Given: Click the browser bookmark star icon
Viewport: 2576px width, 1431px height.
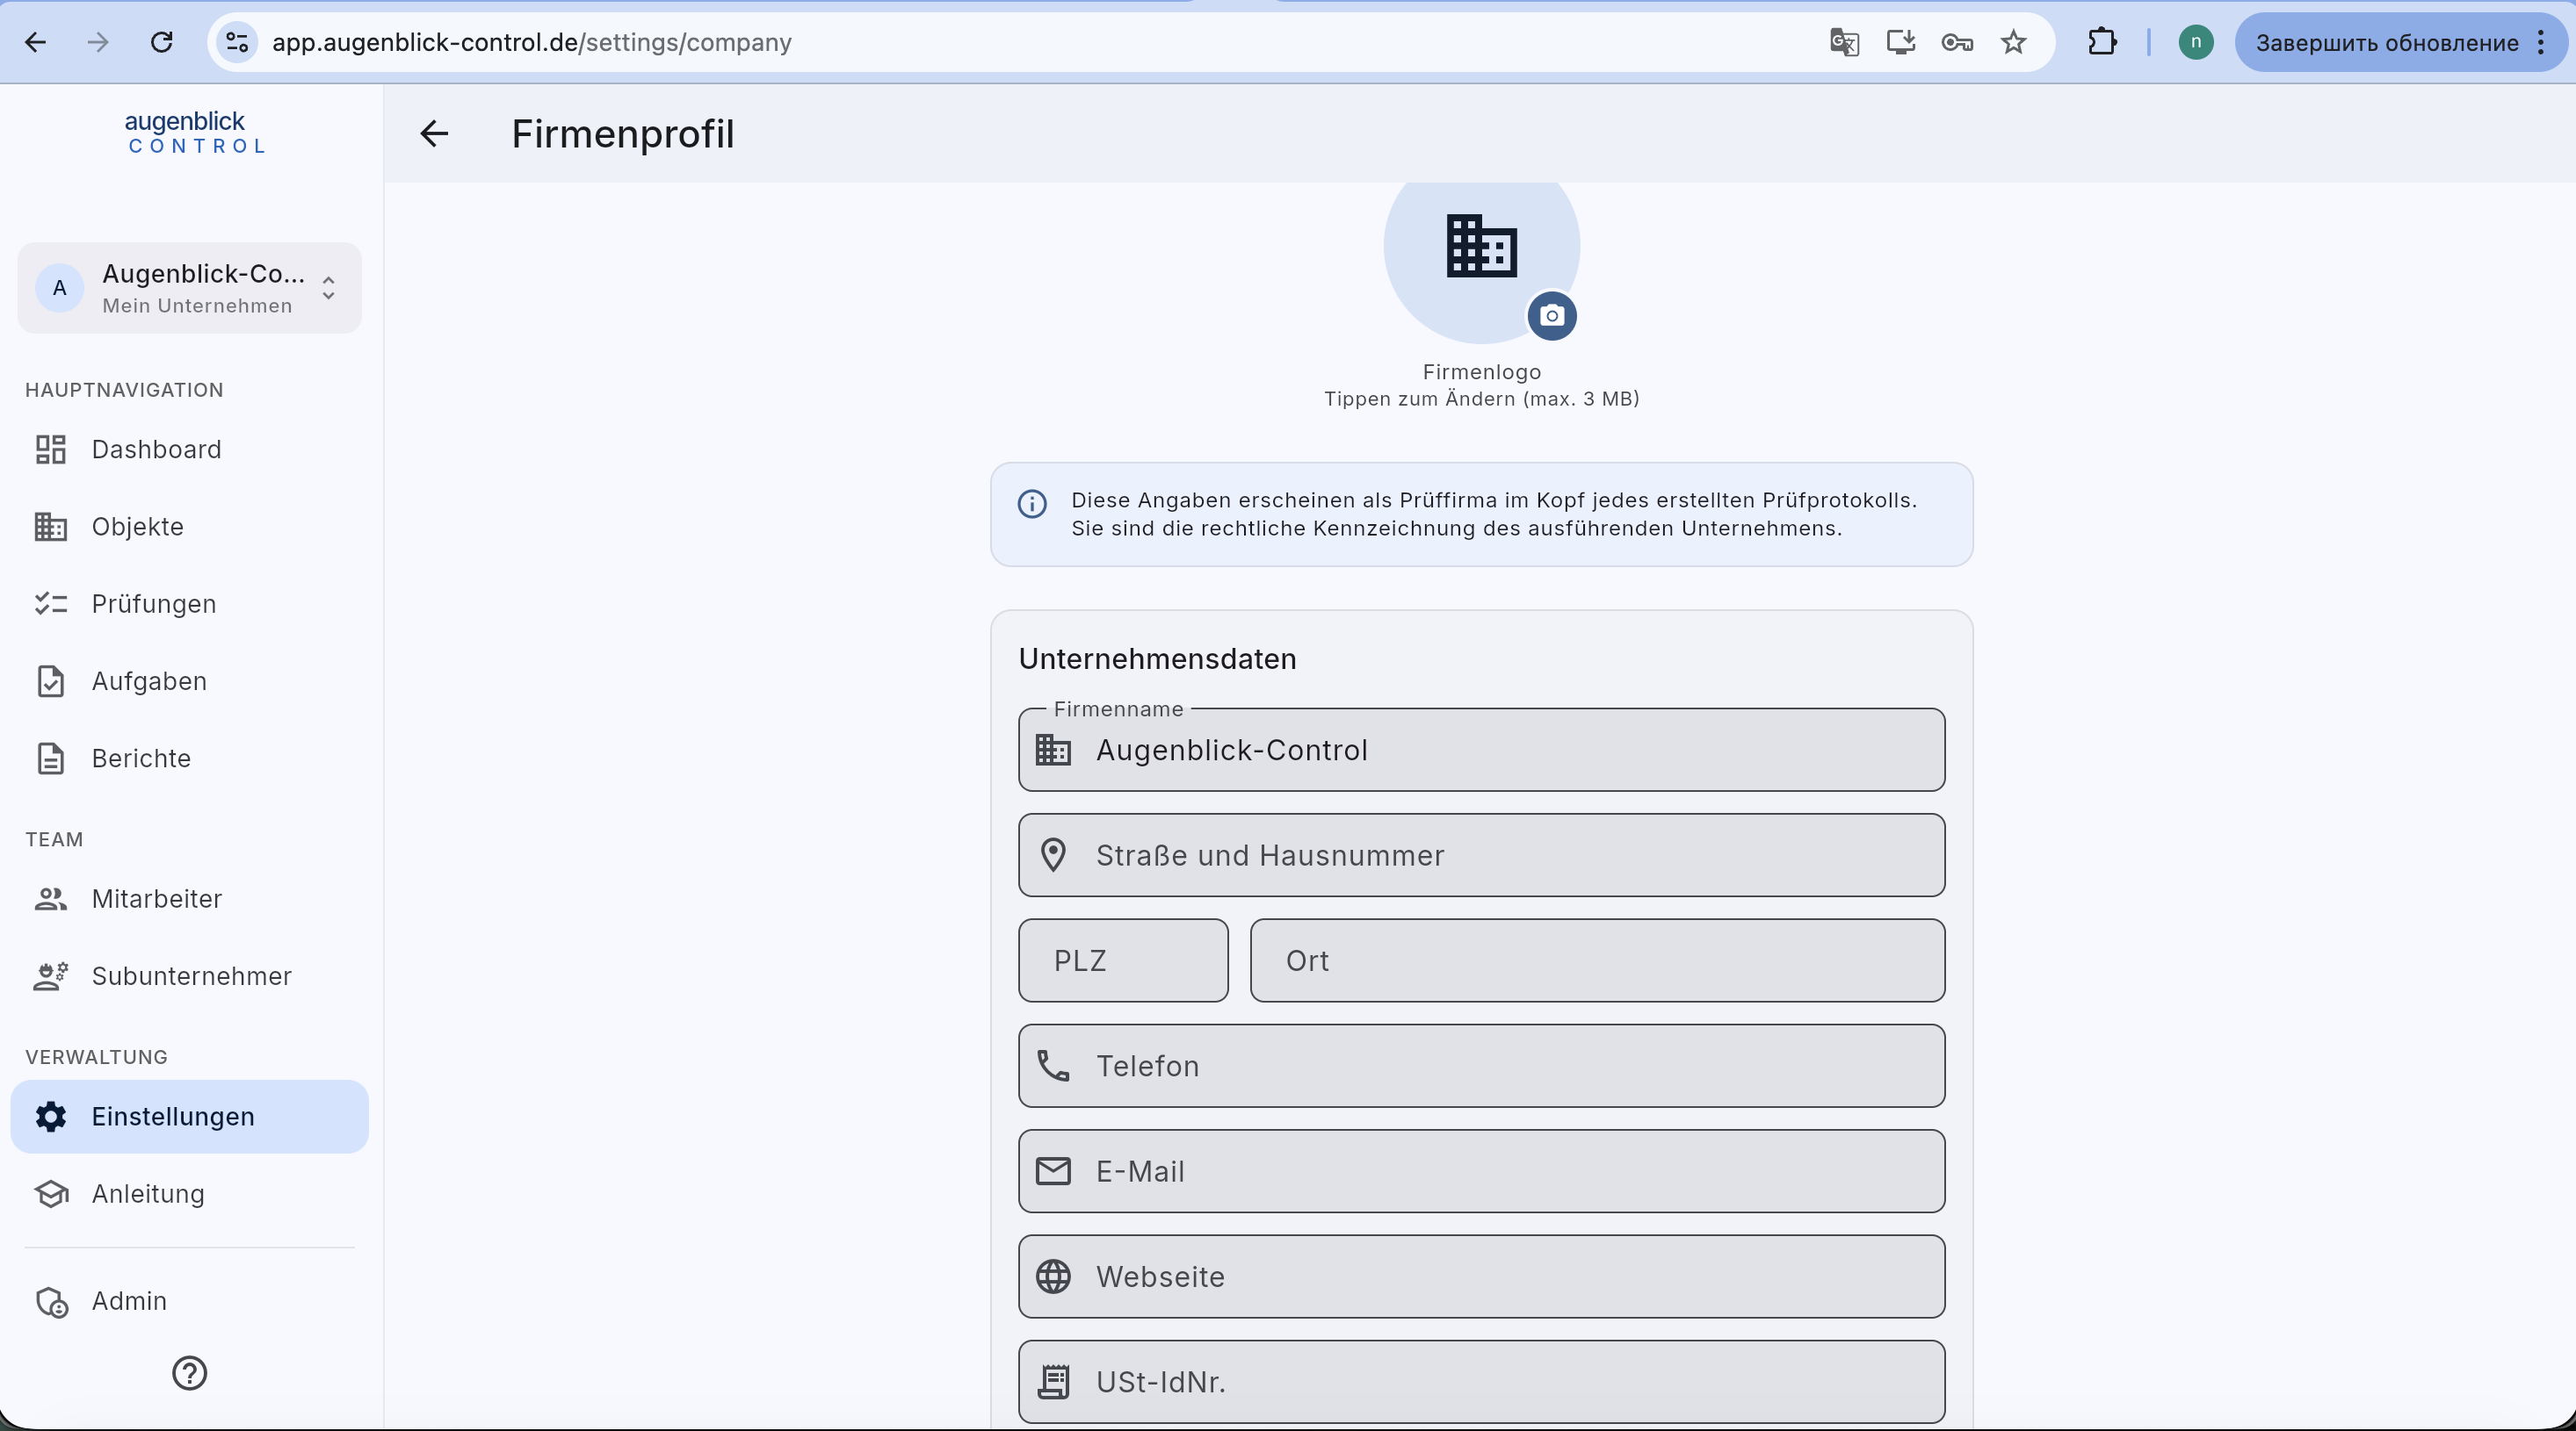Looking at the screenshot, I should pyautogui.click(x=2013, y=42).
